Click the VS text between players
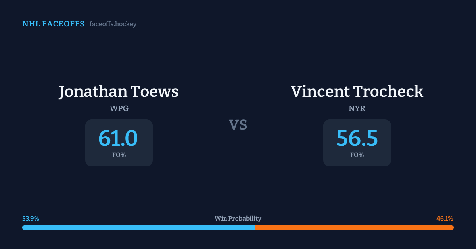The width and height of the screenshot is (476, 249). pyautogui.click(x=238, y=125)
